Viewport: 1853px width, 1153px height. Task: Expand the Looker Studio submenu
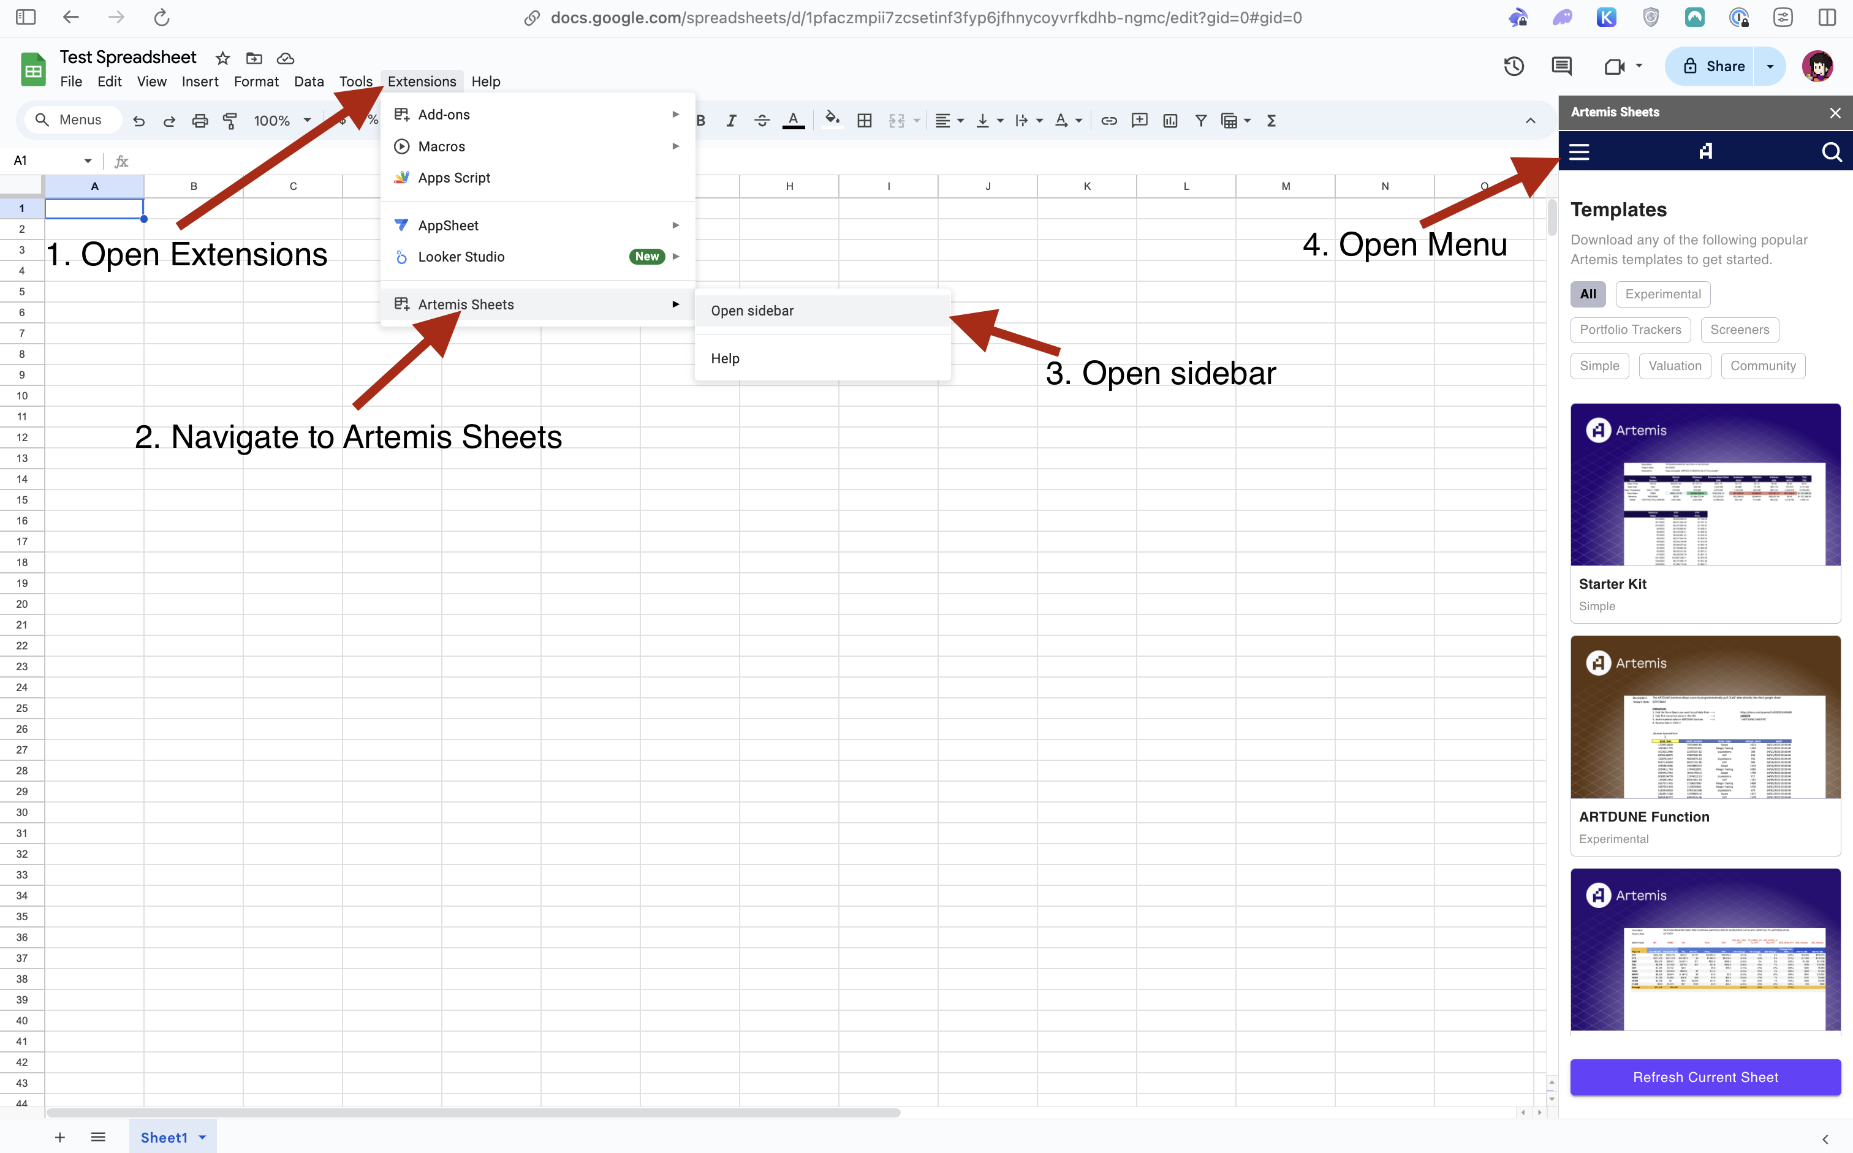coord(537,257)
